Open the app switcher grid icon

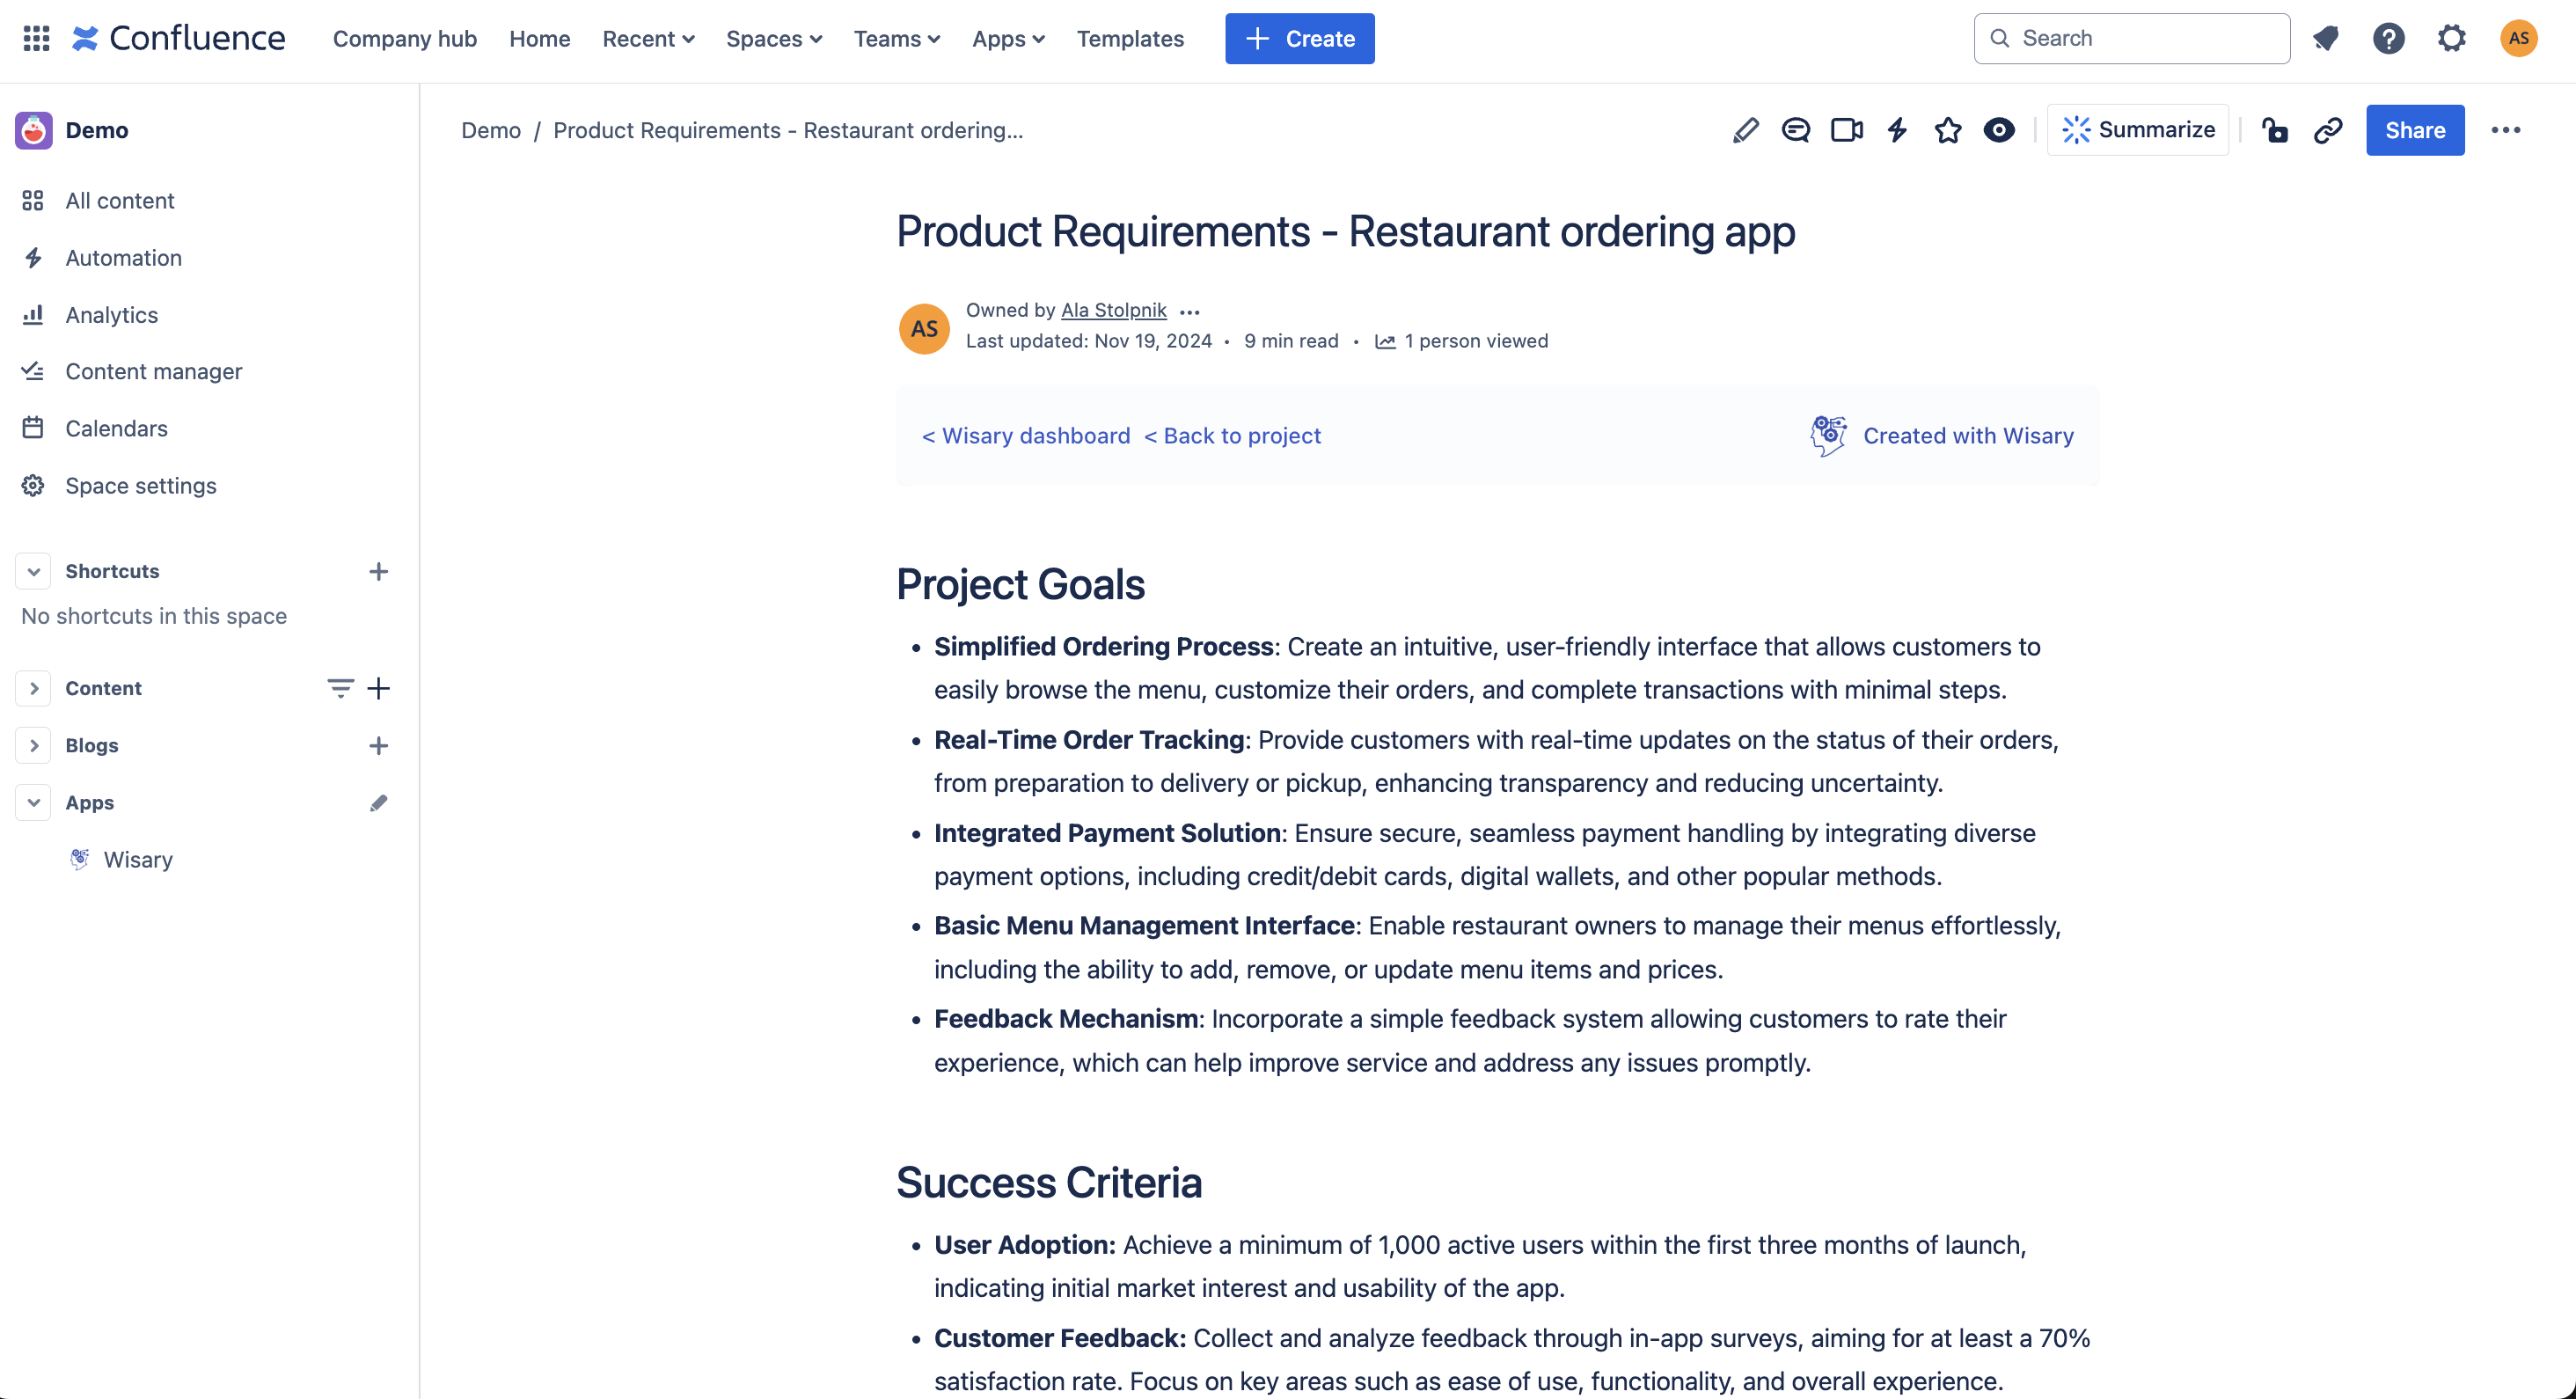click(x=36, y=38)
